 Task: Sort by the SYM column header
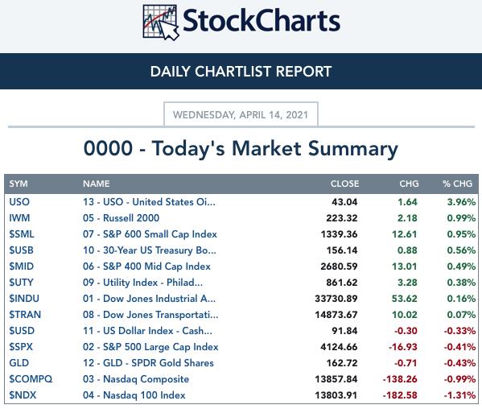pos(19,184)
